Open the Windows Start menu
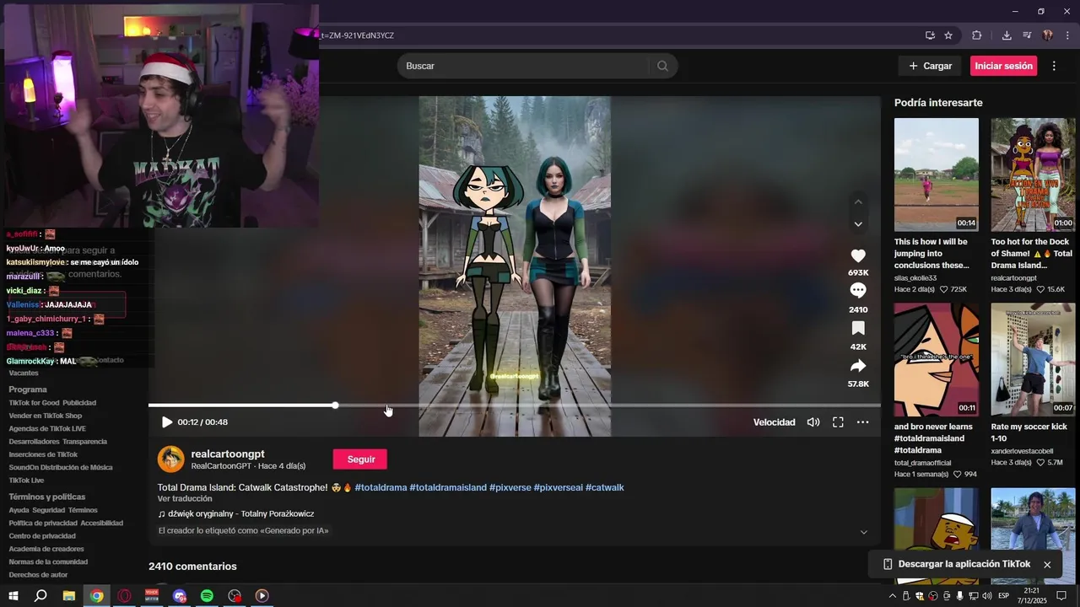Viewport: 1080px width, 607px height. click(13, 595)
